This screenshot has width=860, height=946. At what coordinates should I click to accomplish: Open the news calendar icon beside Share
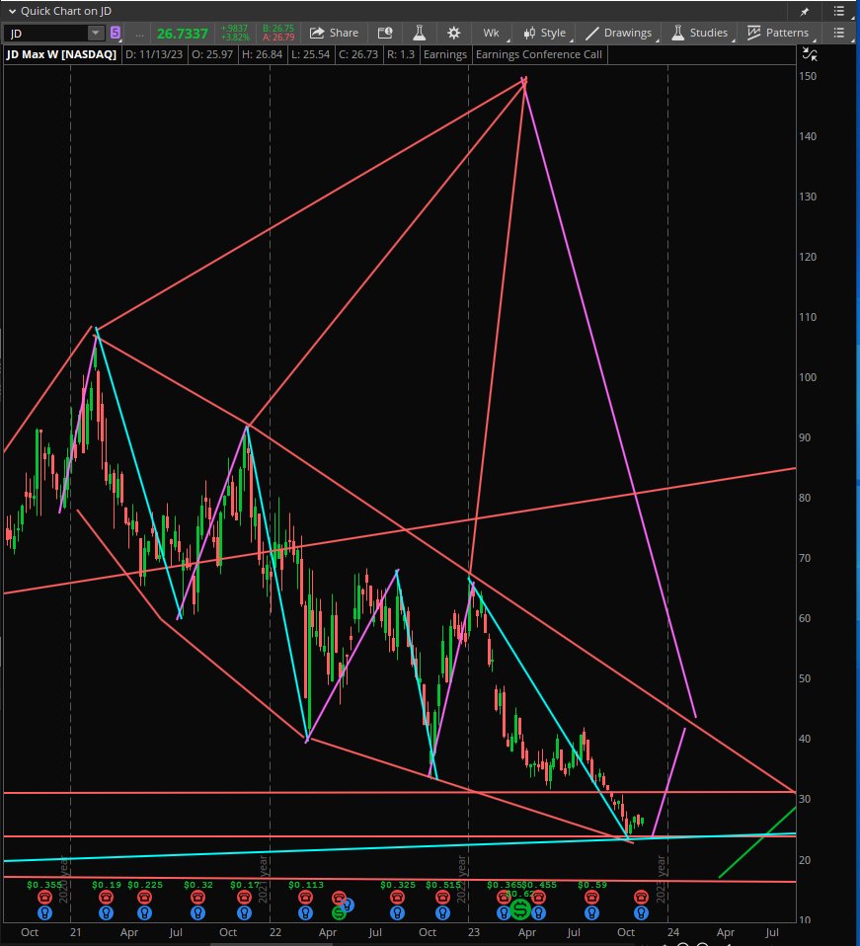[x=385, y=33]
